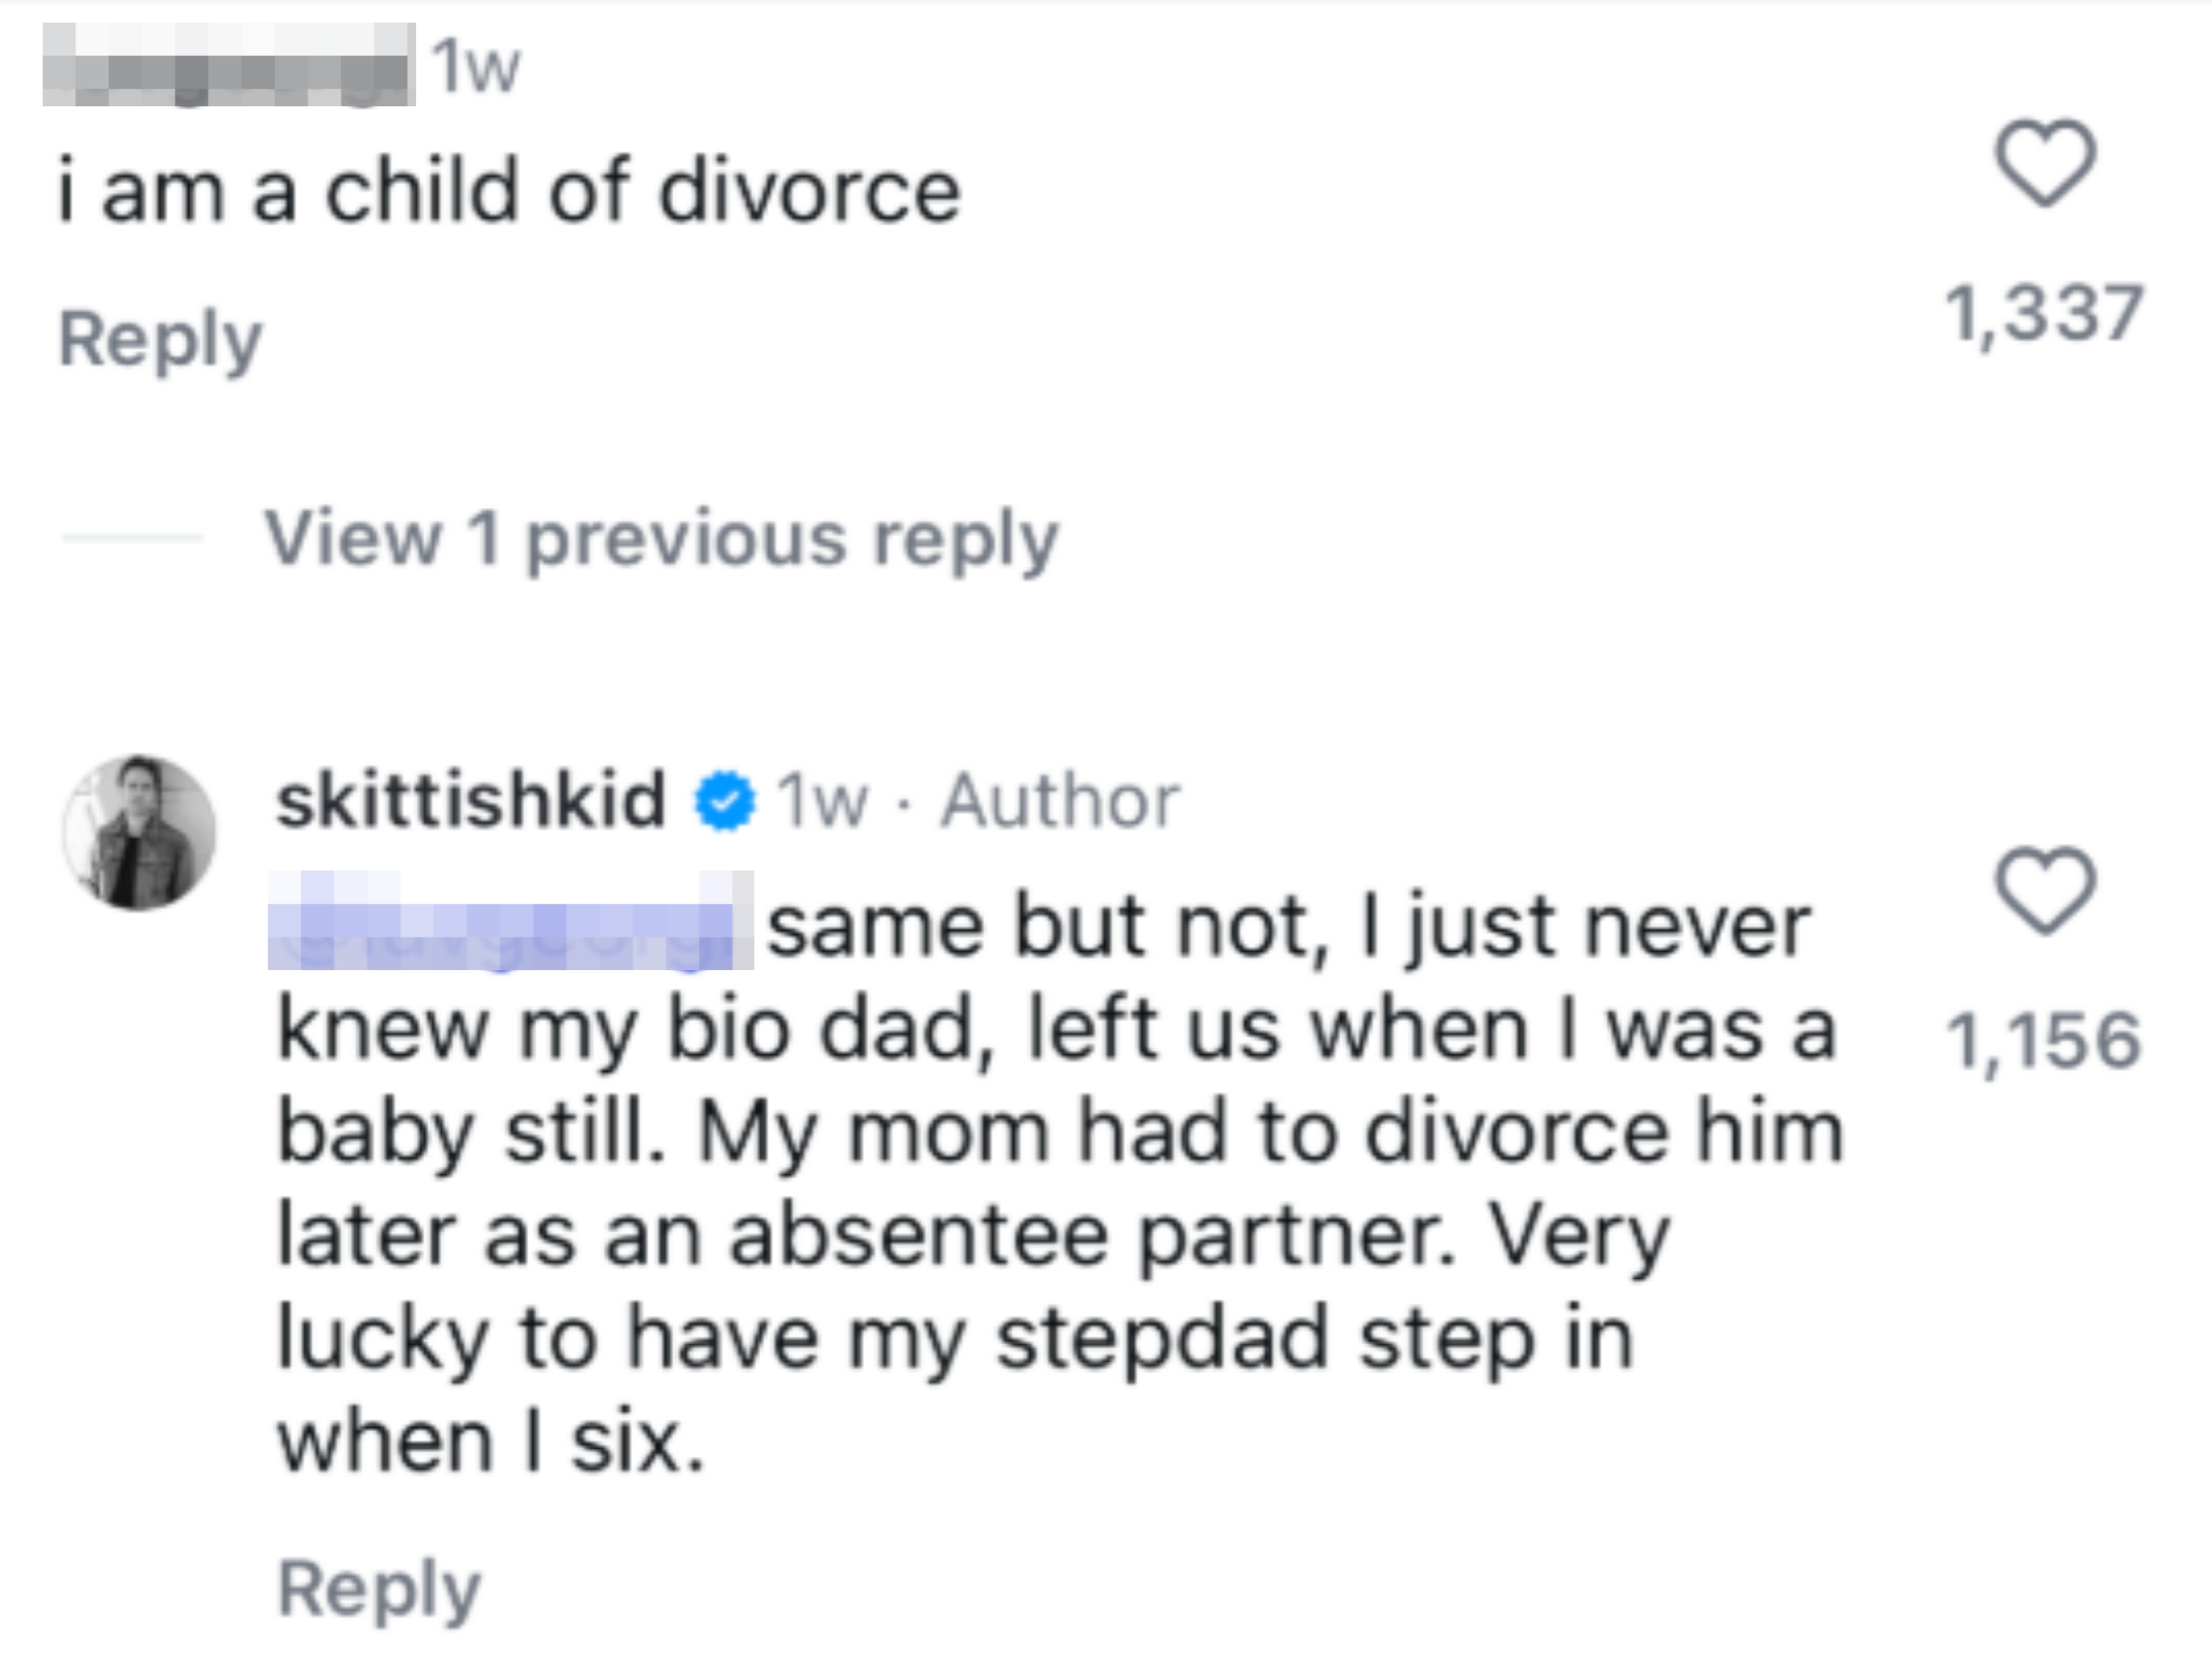Click the '1w' timestamp beside skittishkid
Viewport: 2212px width, 1674px height.
pyautogui.click(x=822, y=802)
